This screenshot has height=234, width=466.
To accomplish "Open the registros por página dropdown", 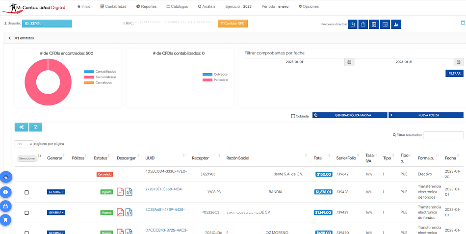I will point(24,144).
